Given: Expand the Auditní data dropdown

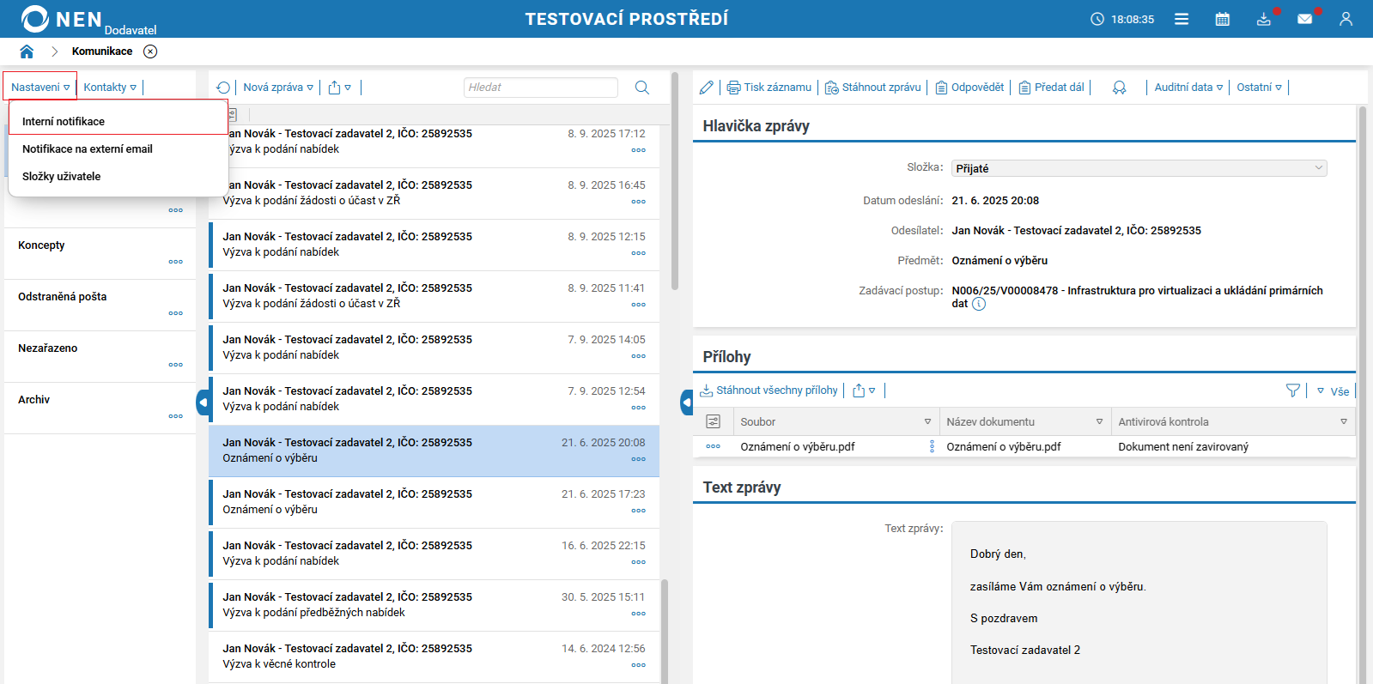Looking at the screenshot, I should 1188,88.
